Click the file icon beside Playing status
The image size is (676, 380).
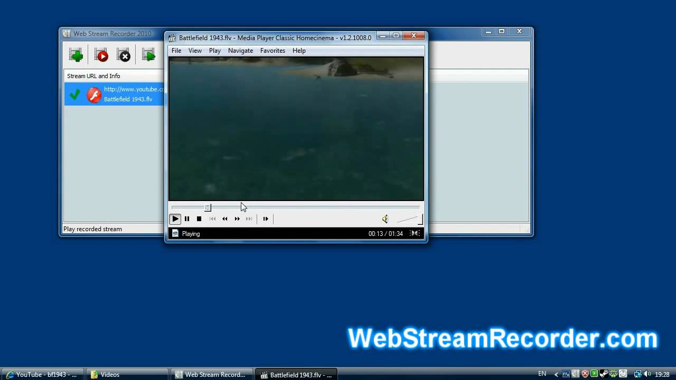tap(175, 233)
